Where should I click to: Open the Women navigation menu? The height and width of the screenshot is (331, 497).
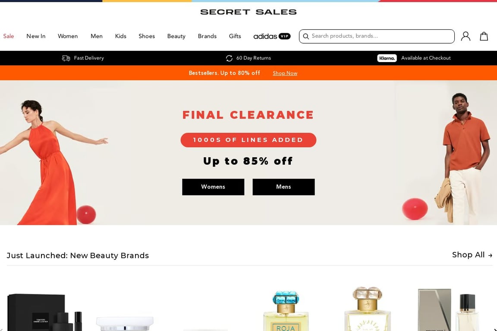68,36
